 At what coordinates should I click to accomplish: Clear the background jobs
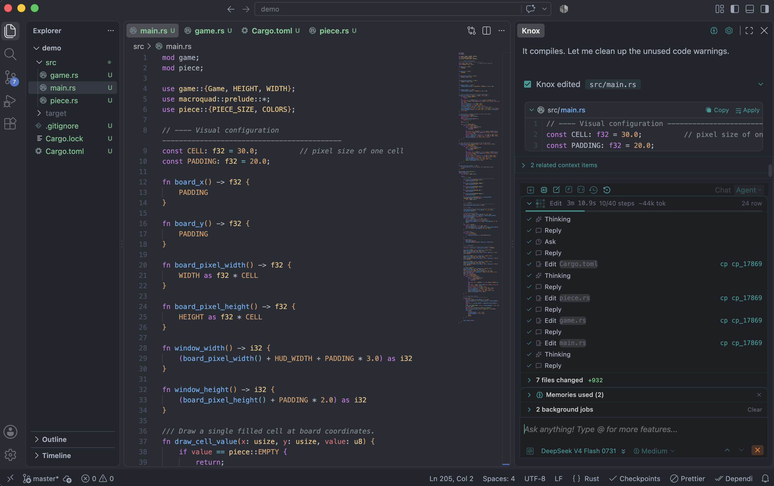[754, 410]
